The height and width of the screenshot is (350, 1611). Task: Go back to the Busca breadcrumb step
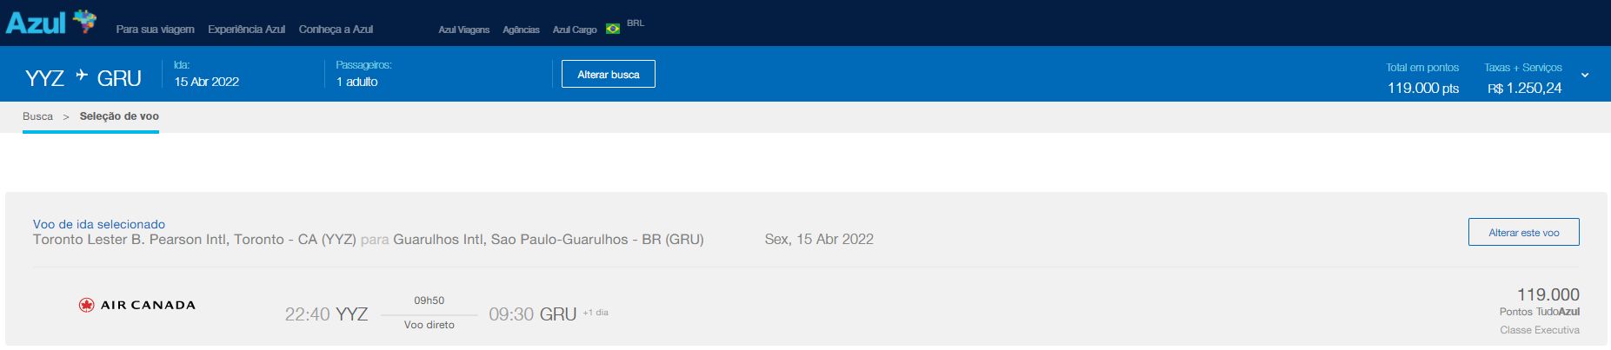click(x=37, y=116)
